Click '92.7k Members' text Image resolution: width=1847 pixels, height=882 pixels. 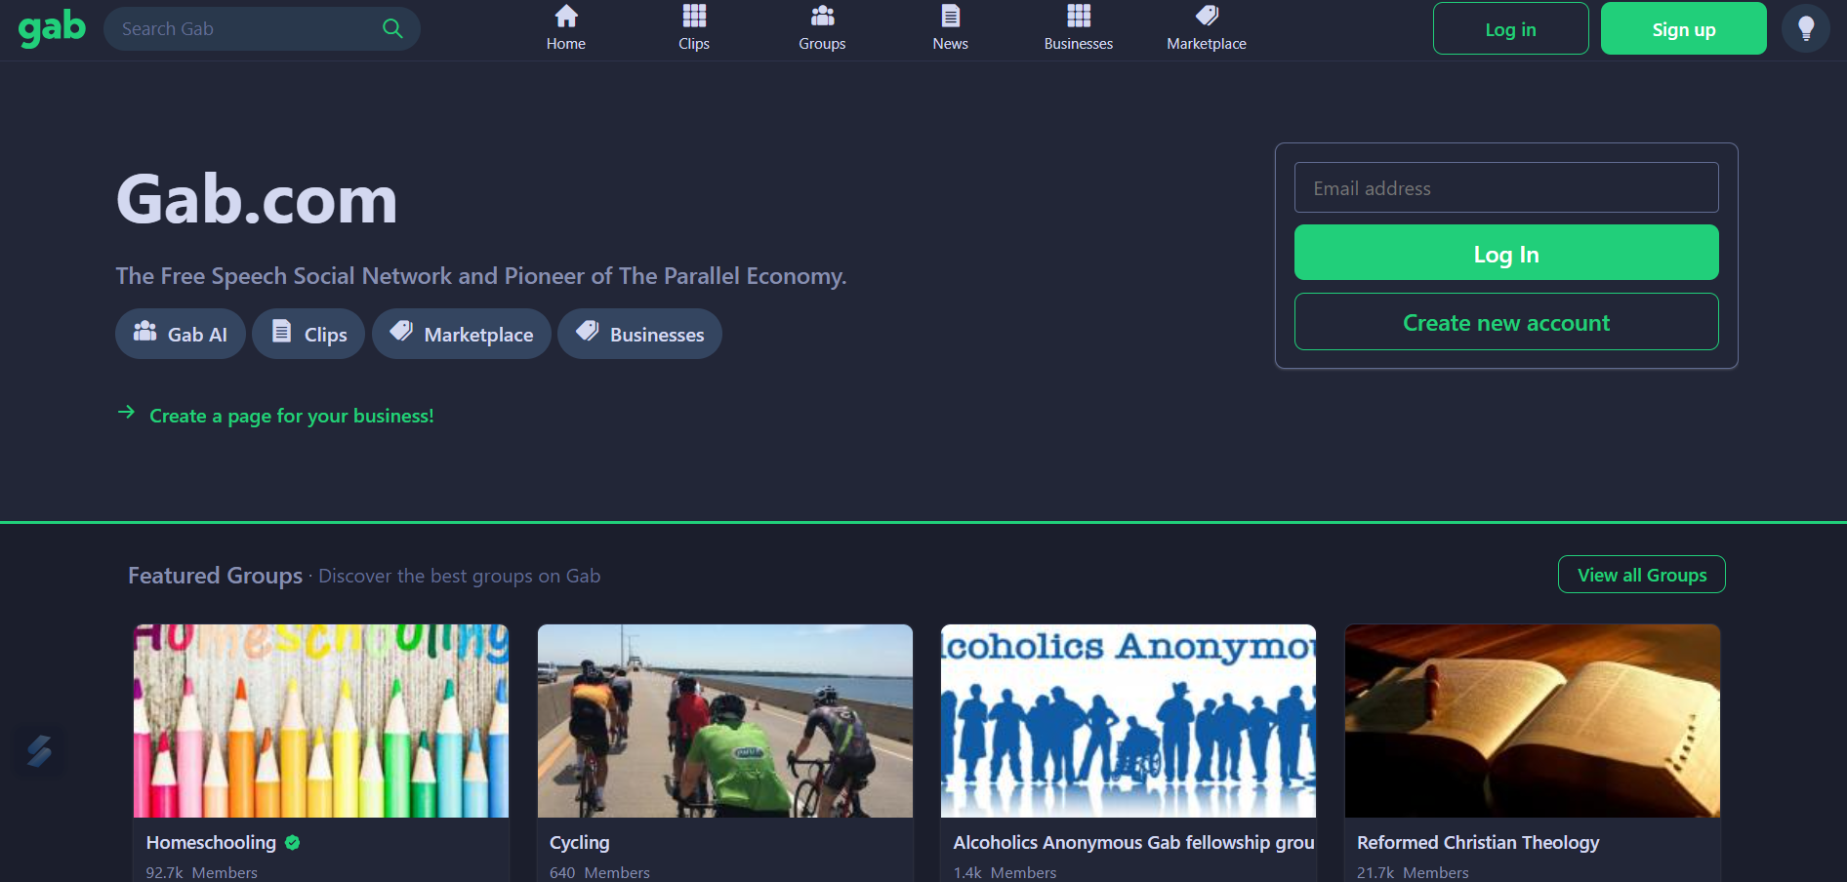pyautogui.click(x=202, y=872)
